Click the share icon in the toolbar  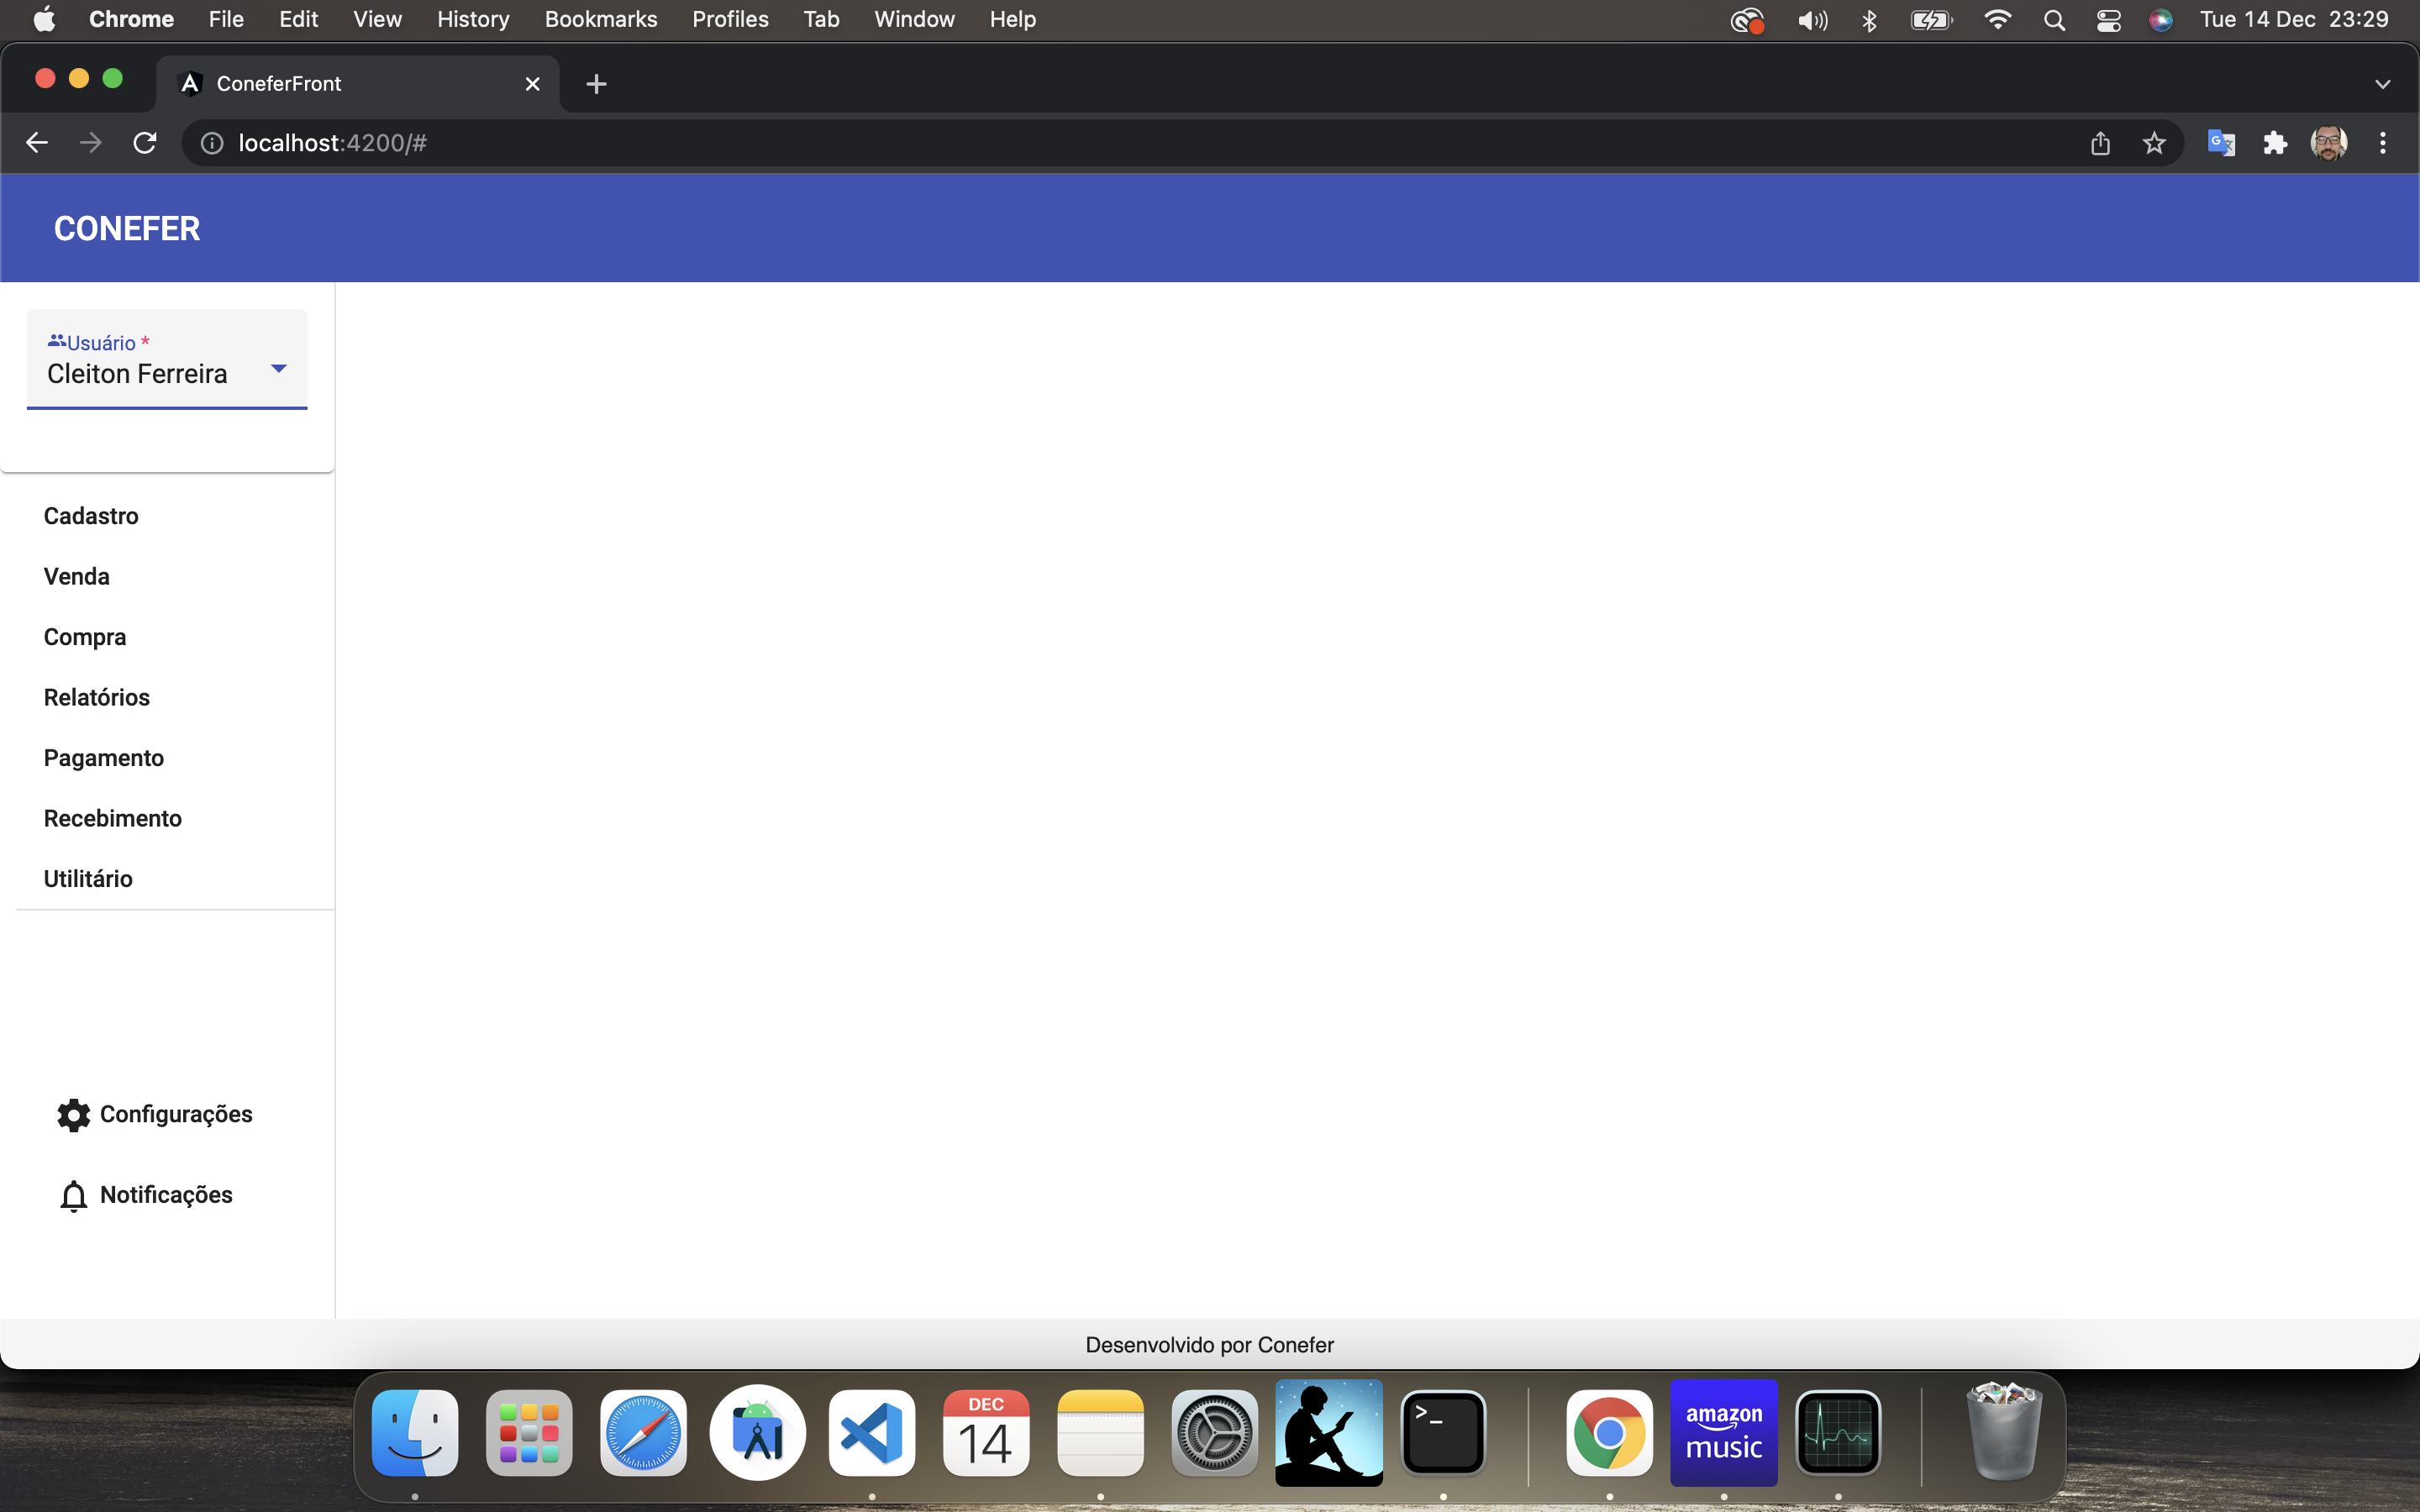click(x=2100, y=142)
